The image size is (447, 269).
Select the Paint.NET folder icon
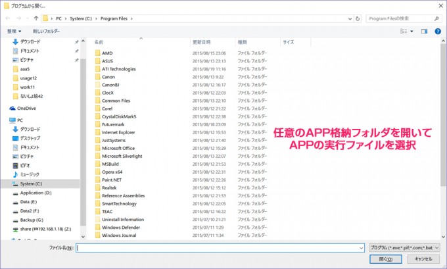tap(97, 180)
